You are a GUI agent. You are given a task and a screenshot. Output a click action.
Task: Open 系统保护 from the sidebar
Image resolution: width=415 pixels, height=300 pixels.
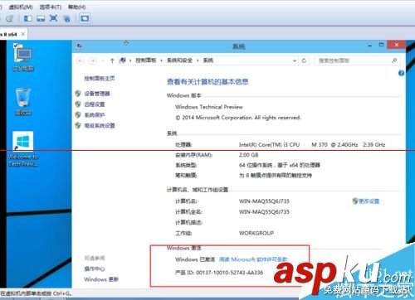point(95,115)
